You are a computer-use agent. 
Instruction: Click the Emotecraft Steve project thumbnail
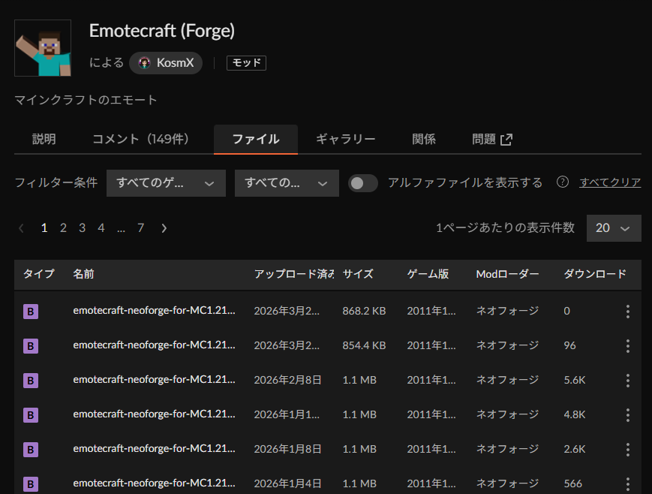(x=43, y=48)
